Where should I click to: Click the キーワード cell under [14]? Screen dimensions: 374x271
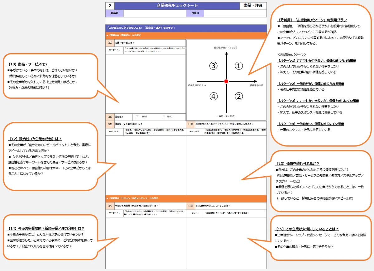[x=114, y=213]
